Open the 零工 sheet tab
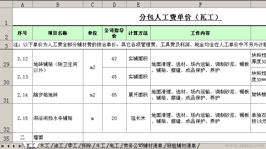The height and width of the screenshot is (149, 266). point(72,146)
